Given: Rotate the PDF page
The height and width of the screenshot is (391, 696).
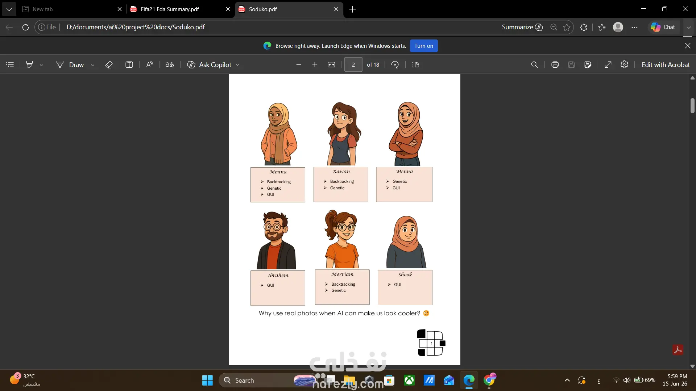Looking at the screenshot, I should tap(395, 64).
